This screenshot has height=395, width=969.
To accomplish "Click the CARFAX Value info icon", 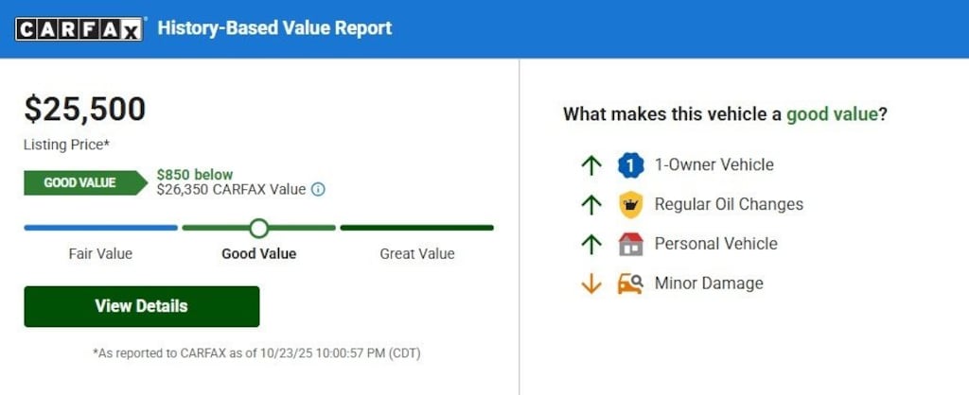I will click(318, 189).
